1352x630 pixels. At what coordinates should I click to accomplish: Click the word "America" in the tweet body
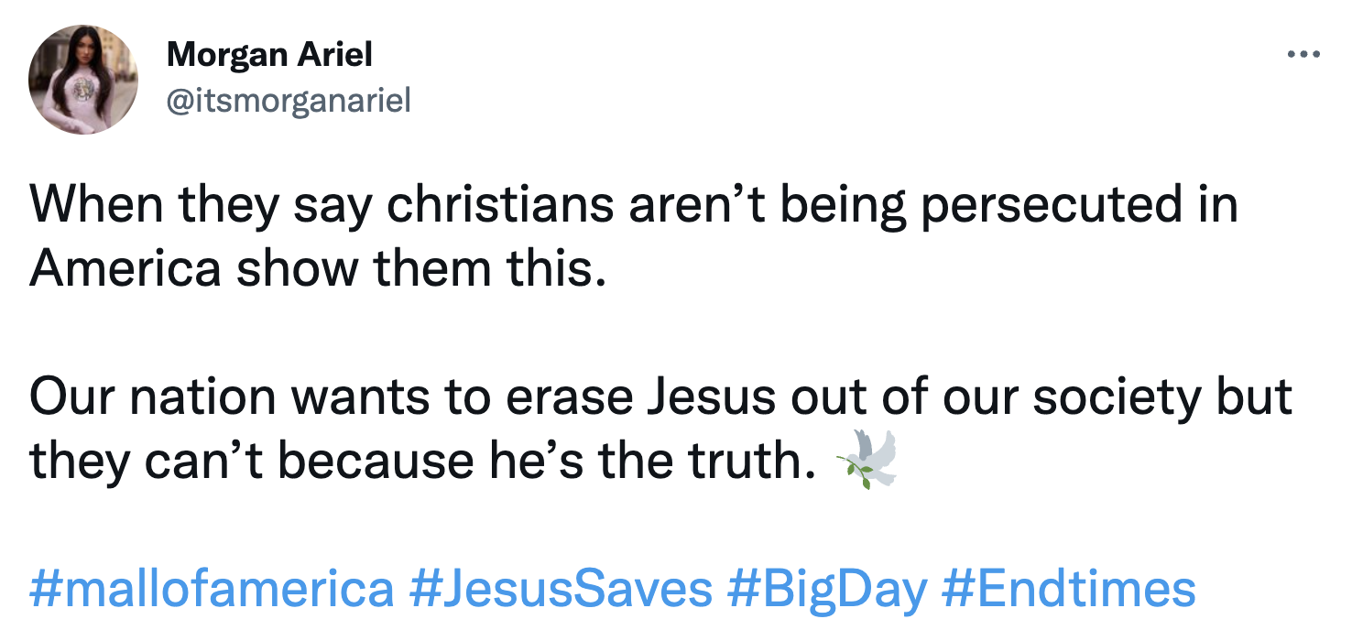point(125,270)
